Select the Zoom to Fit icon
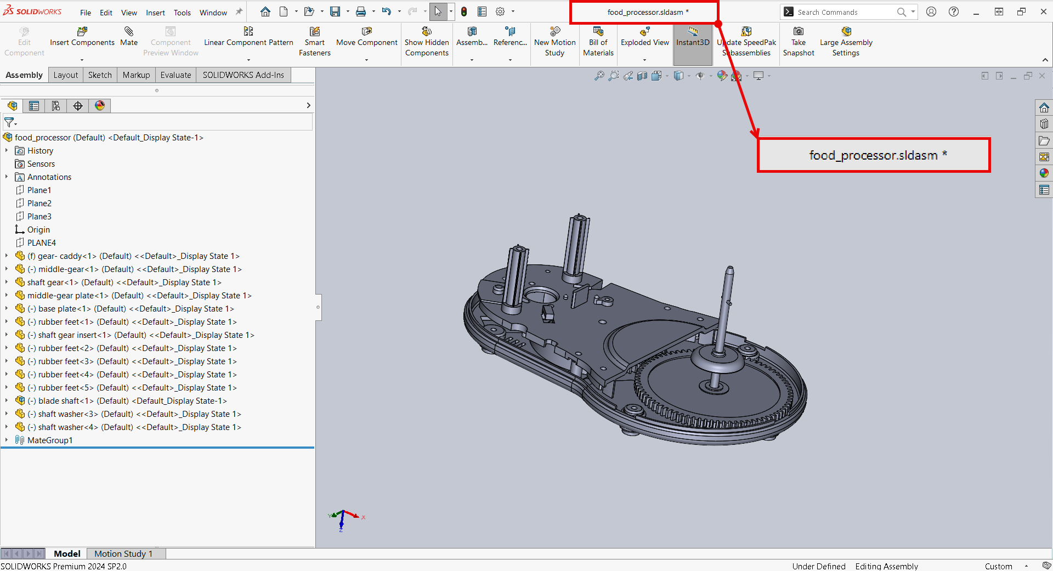 coord(598,76)
